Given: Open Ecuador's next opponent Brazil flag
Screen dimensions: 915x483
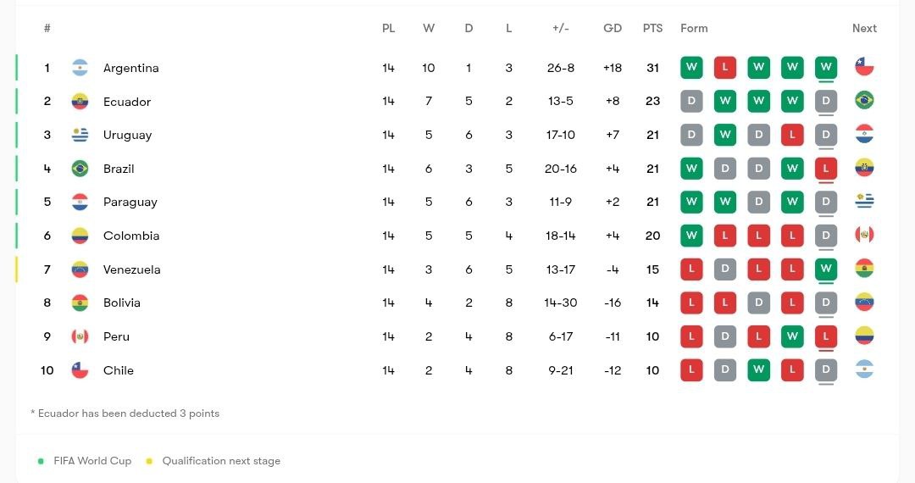Looking at the screenshot, I should point(864,100).
